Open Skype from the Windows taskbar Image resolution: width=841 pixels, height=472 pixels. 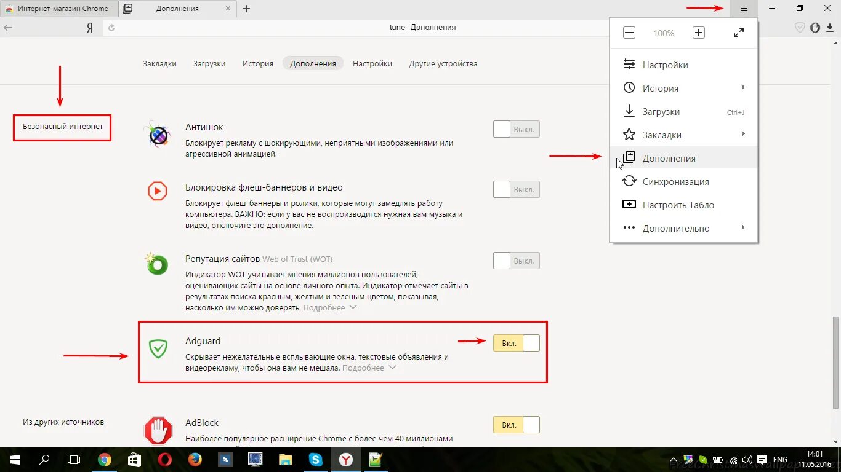point(316,459)
